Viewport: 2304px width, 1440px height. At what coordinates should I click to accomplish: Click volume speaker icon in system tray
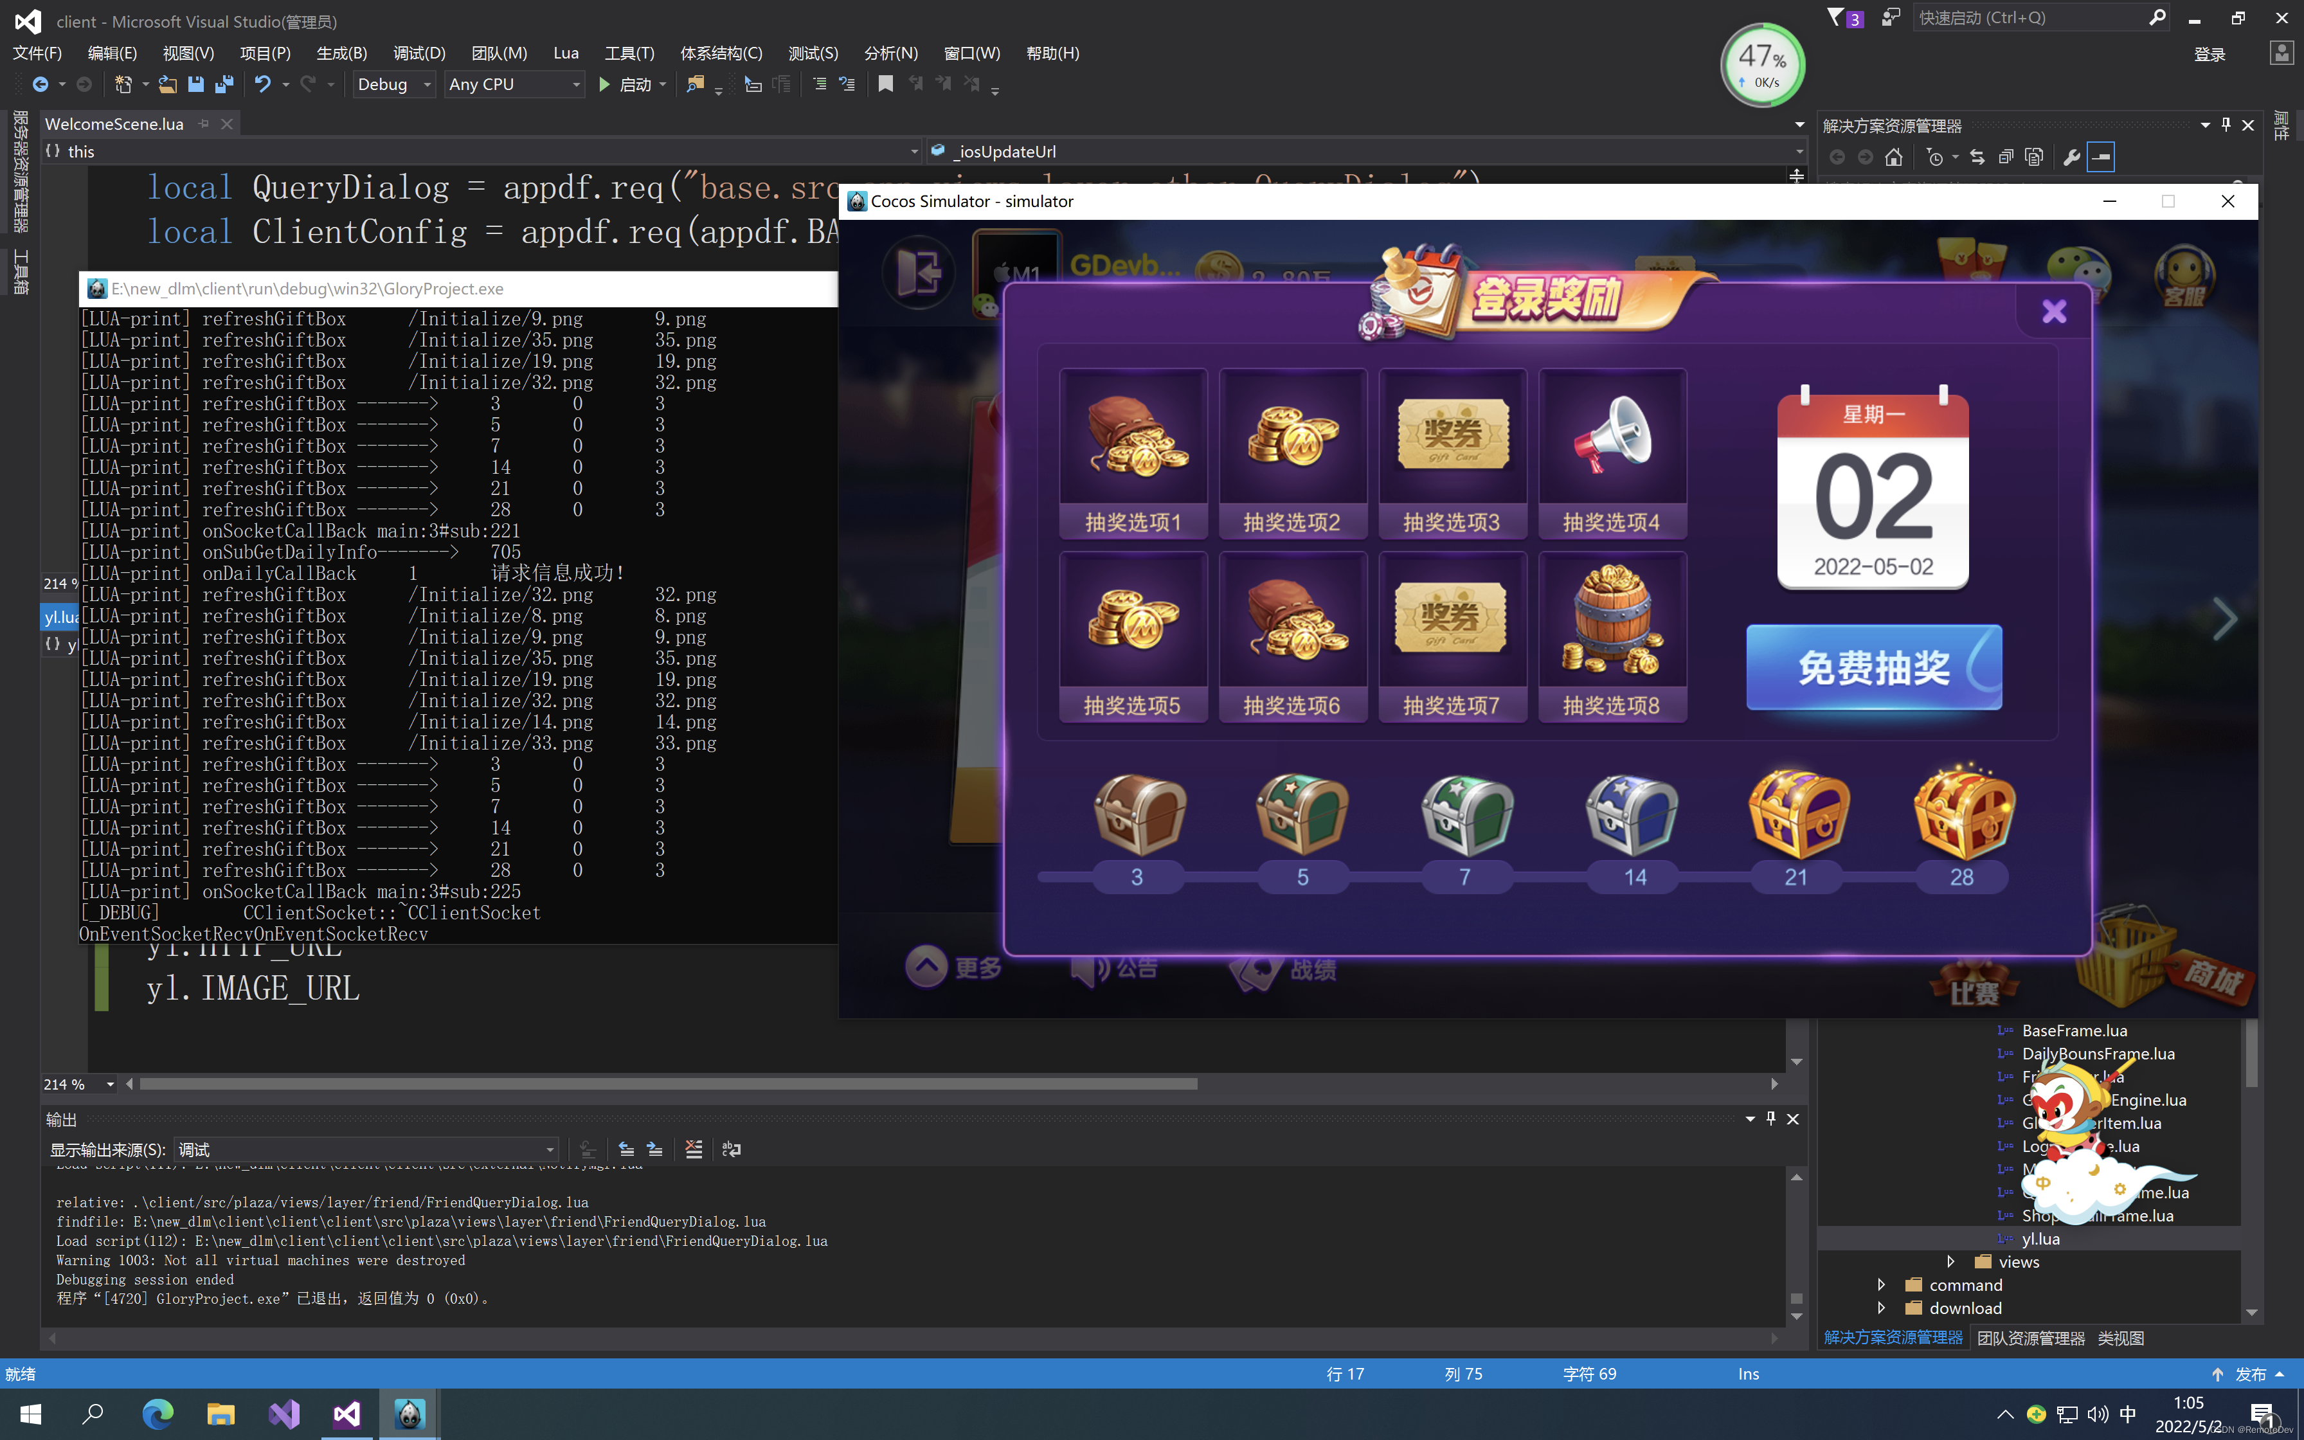[2098, 1414]
